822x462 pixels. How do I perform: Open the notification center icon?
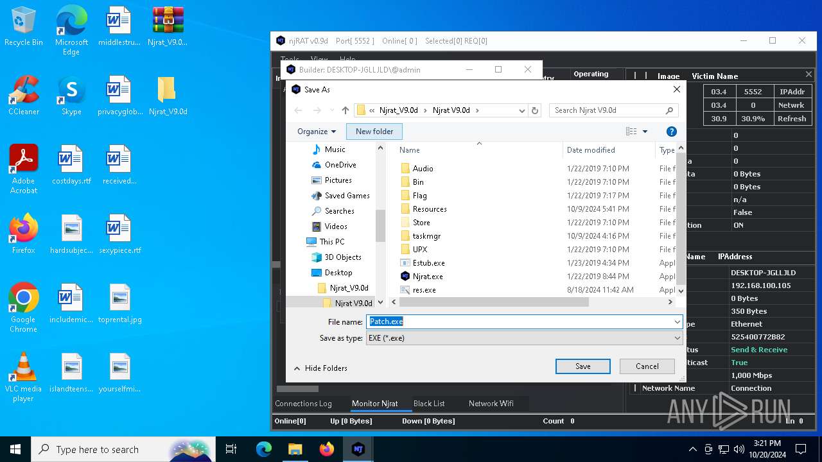tap(801, 449)
